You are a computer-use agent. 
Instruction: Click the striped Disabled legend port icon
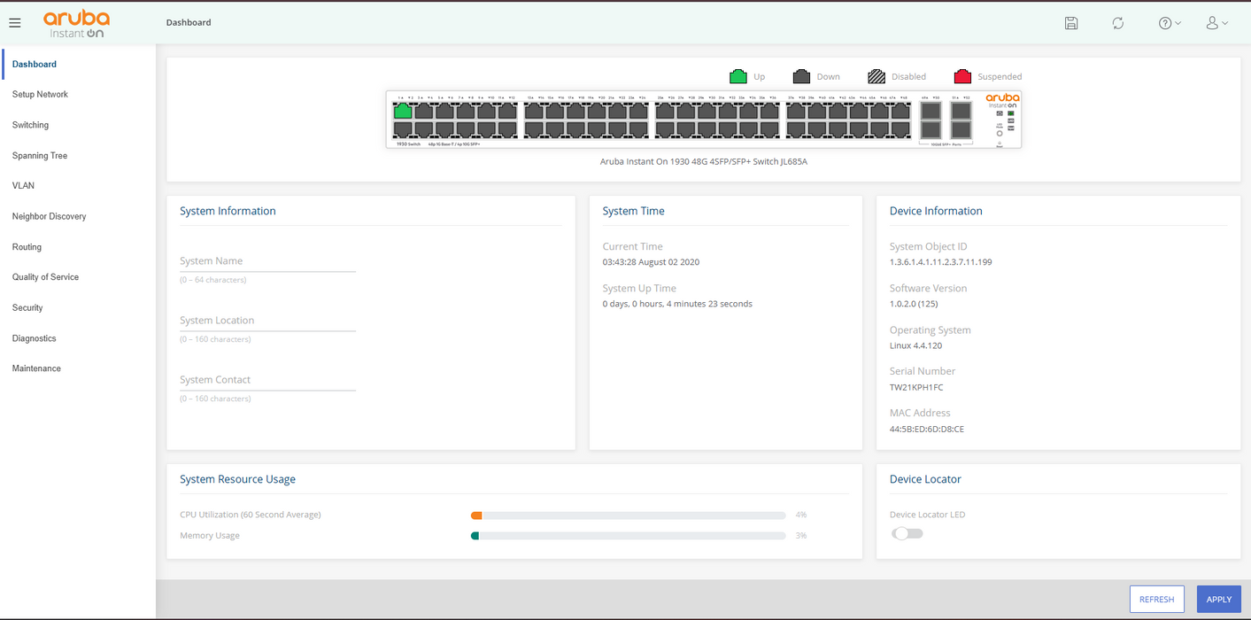[x=876, y=76]
